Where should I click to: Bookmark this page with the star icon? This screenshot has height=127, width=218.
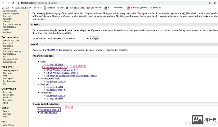(215, 3)
